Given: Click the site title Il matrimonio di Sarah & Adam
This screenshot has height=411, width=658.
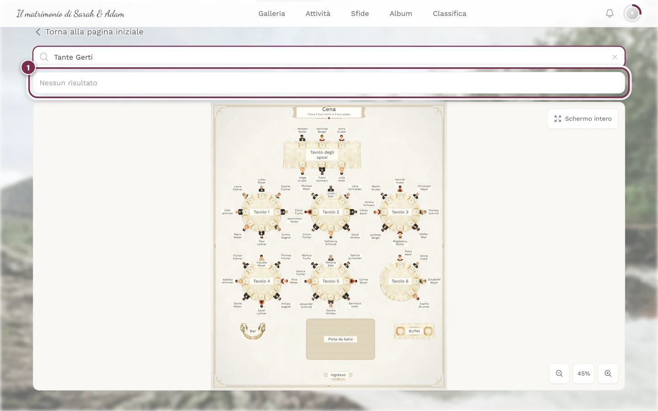Looking at the screenshot, I should coord(70,14).
